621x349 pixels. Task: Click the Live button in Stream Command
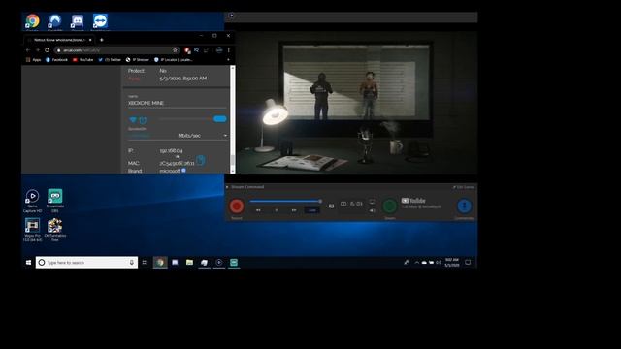click(x=312, y=210)
